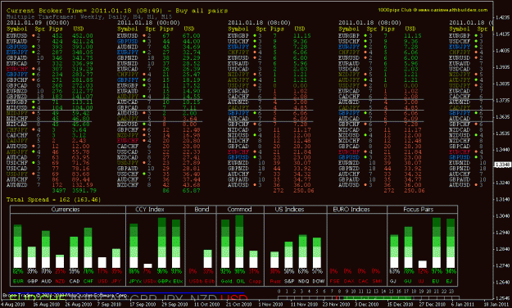Click the OIL bar in Commod panel
This screenshot has height=308, width=512.
click(x=239, y=242)
